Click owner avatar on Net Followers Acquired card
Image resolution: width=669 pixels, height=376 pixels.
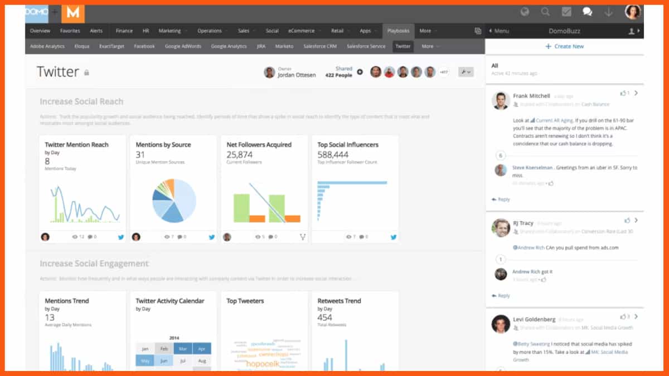click(x=227, y=237)
